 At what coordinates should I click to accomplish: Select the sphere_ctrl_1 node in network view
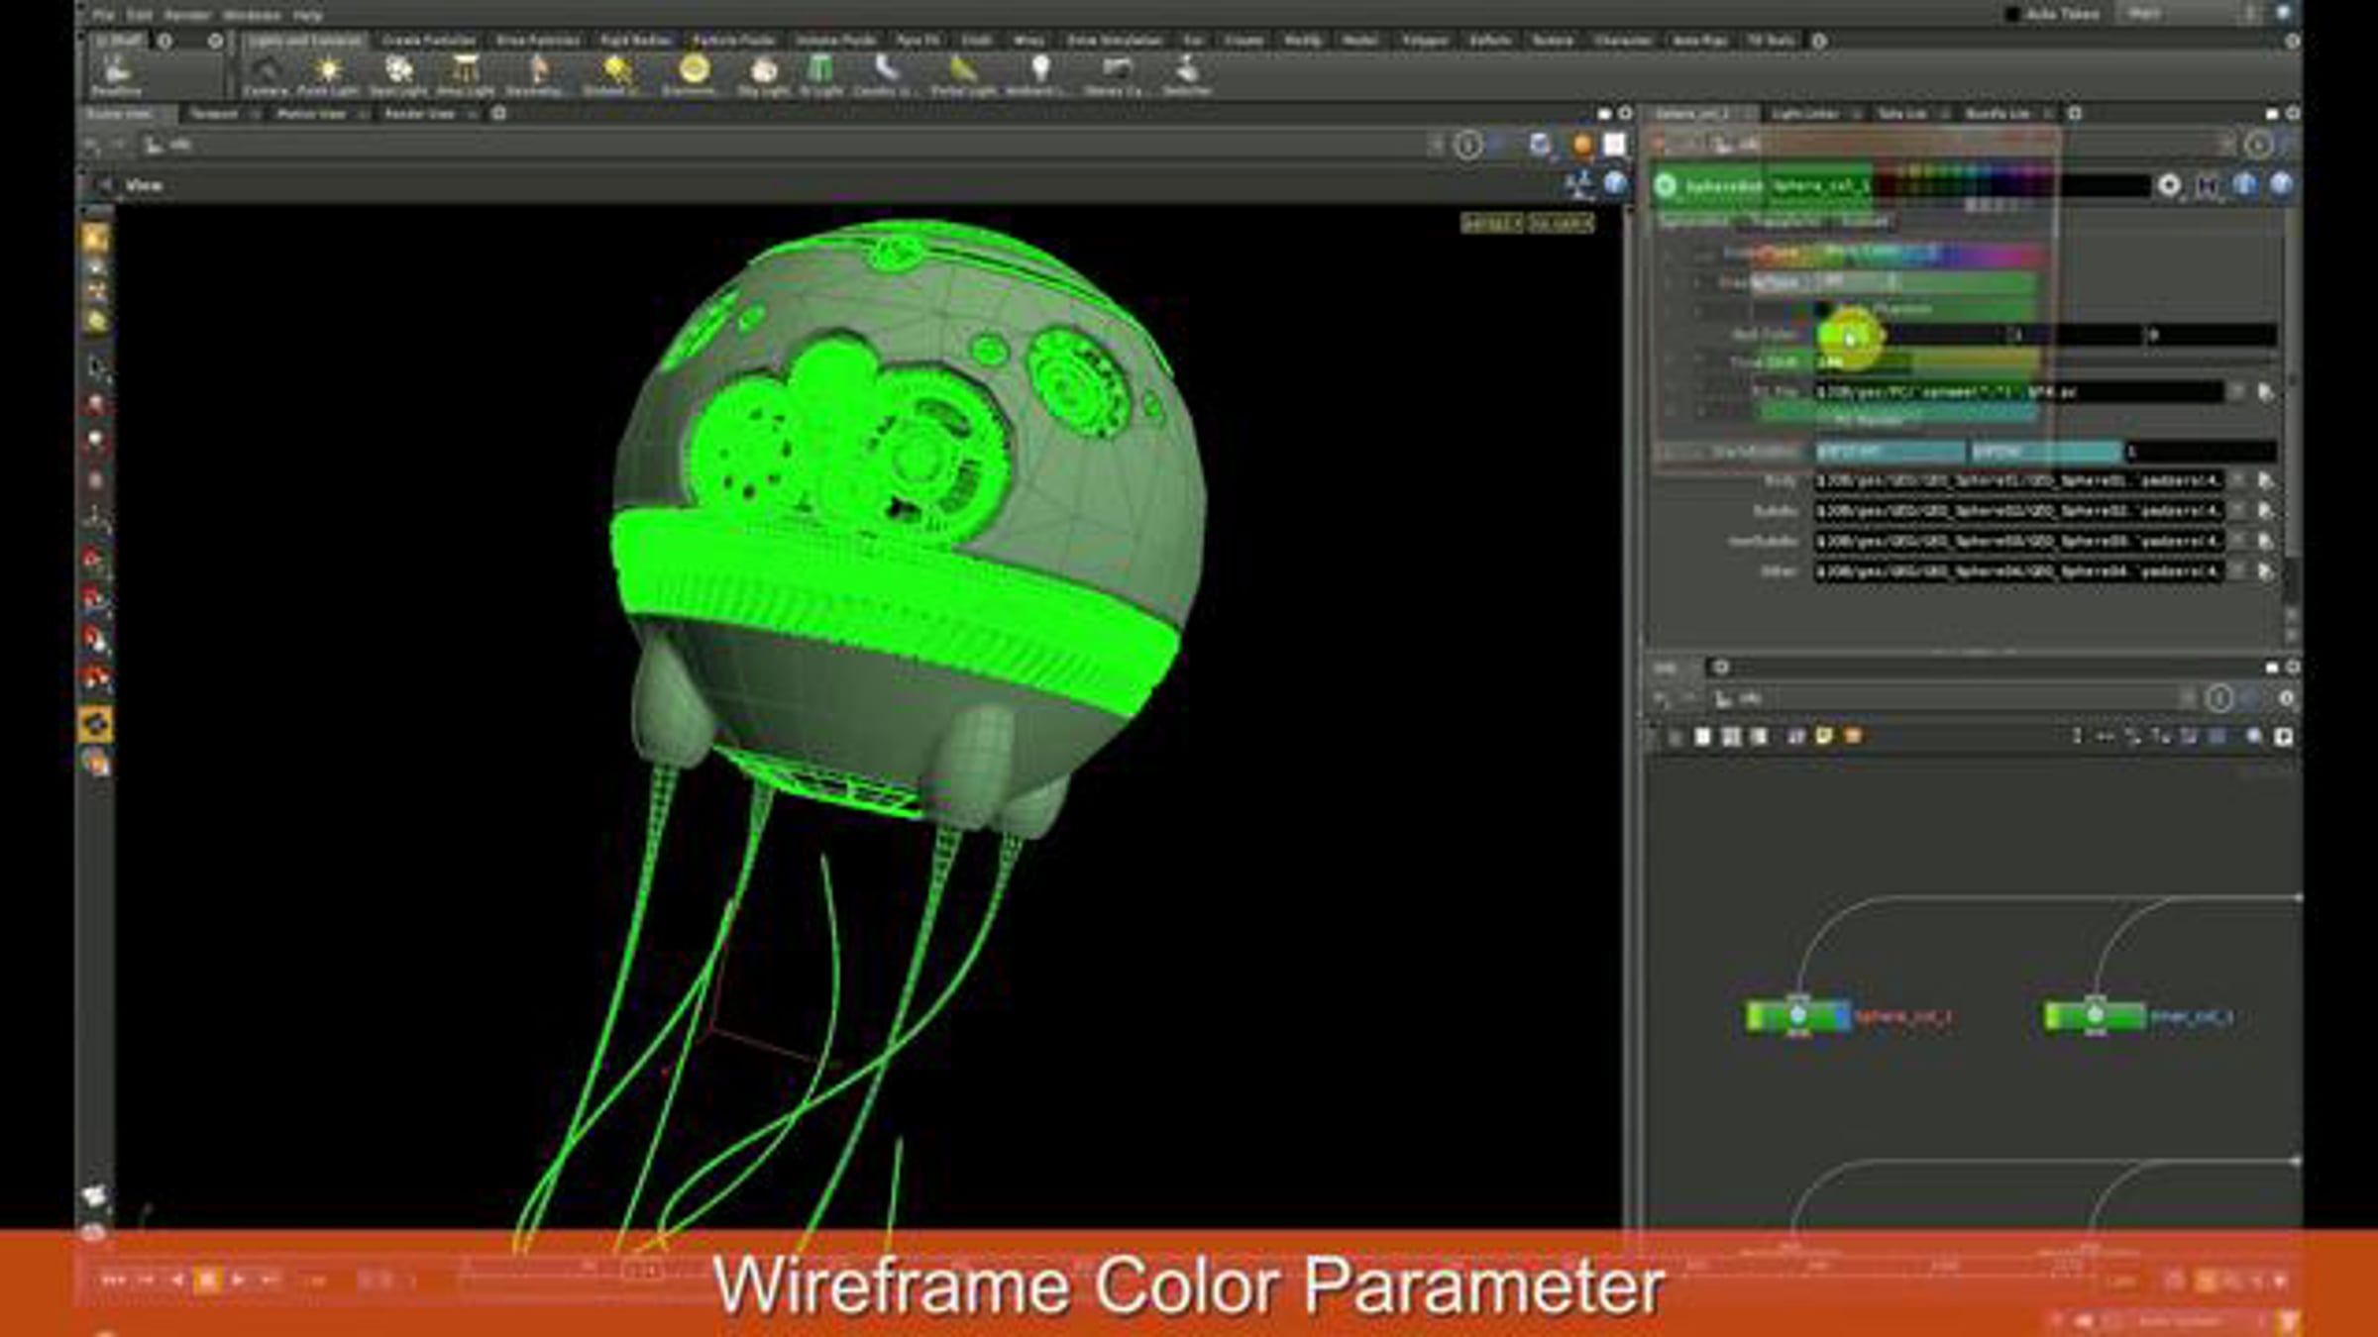(x=1797, y=1016)
